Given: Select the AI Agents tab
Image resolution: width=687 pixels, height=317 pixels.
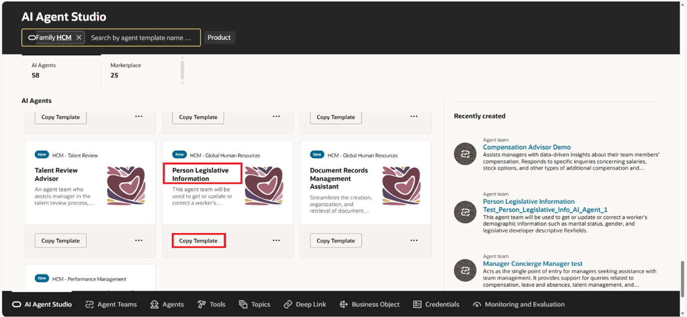Looking at the screenshot, I should [44, 70].
